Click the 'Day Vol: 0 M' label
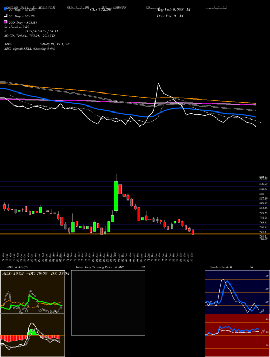Viewport: 270px width, 357px height. point(170,16)
